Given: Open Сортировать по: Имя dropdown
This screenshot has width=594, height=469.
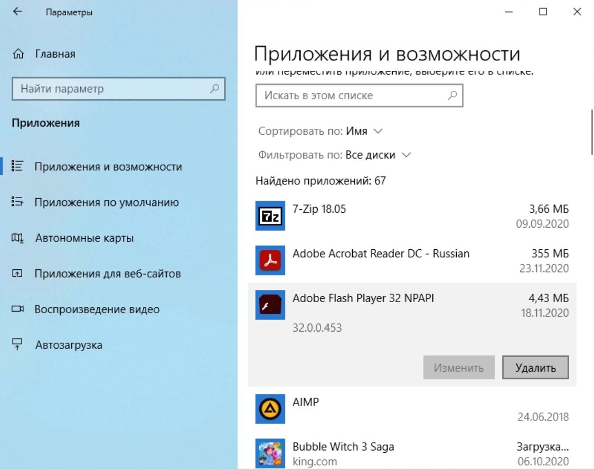Looking at the screenshot, I should pyautogui.click(x=320, y=131).
